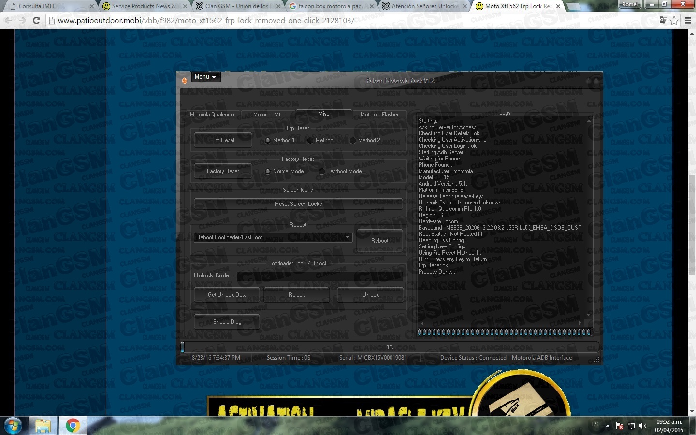Click the Enable Diag button

227,322
